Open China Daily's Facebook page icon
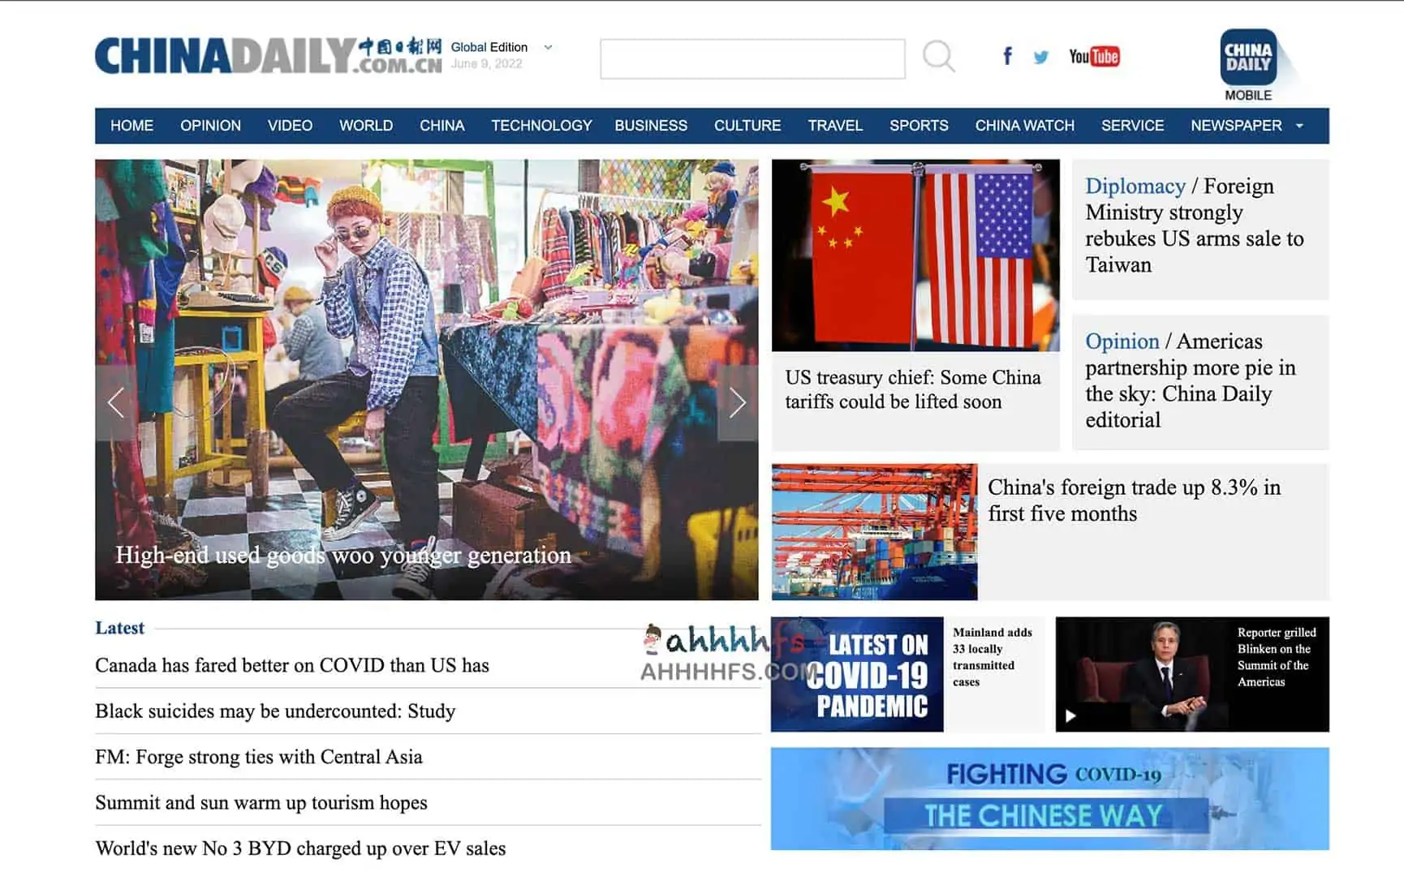Viewport: 1404px width, 876px height. pyautogui.click(x=1007, y=56)
